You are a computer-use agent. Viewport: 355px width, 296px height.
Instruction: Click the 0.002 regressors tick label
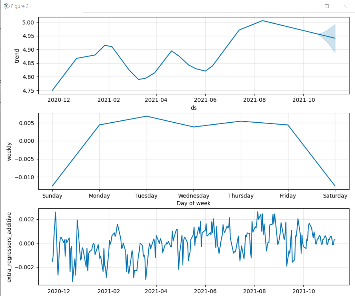[27, 219]
